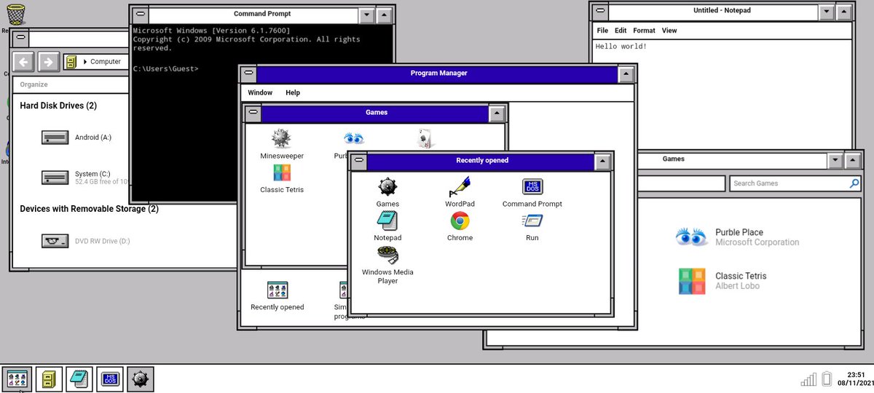
Task: Open Notepad Edit menu
Action: (x=621, y=31)
